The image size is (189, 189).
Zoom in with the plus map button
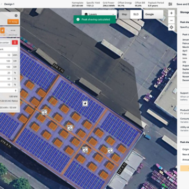point(171,13)
